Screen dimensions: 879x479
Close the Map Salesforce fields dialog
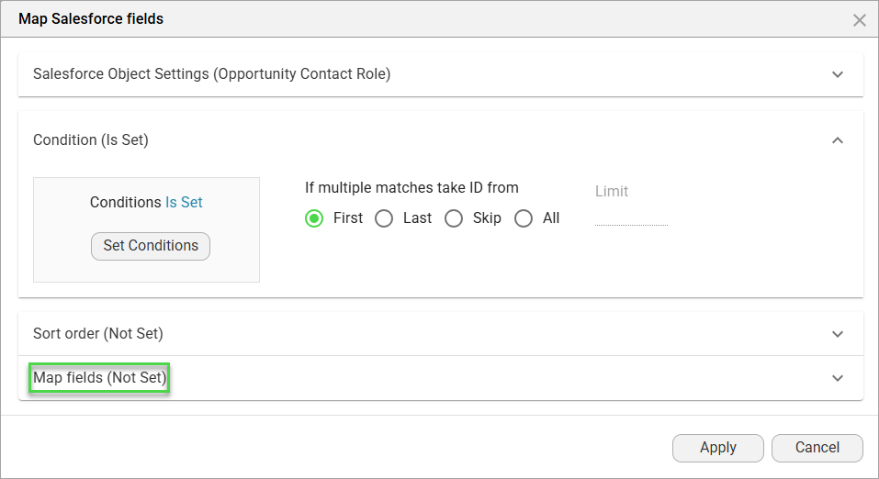pos(860,20)
